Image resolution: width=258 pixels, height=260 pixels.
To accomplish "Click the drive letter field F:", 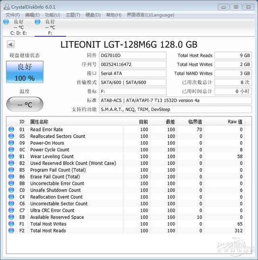I will (133, 91).
